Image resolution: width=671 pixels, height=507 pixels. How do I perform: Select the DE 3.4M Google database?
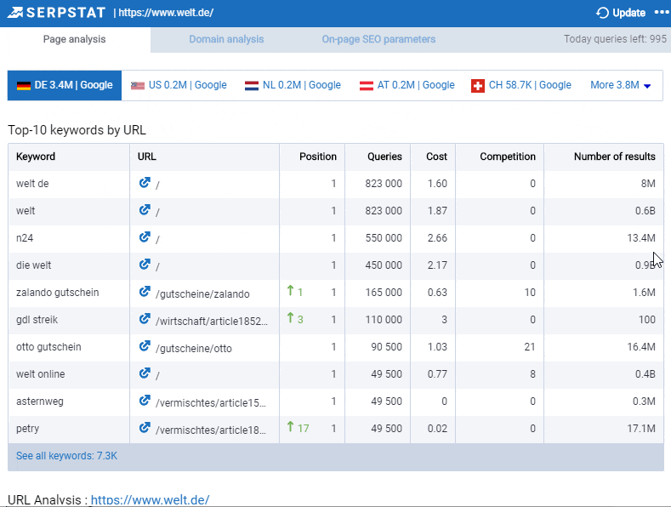[x=65, y=85]
